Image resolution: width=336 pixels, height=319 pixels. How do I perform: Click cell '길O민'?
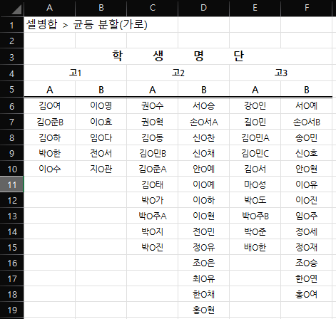click(x=255, y=122)
